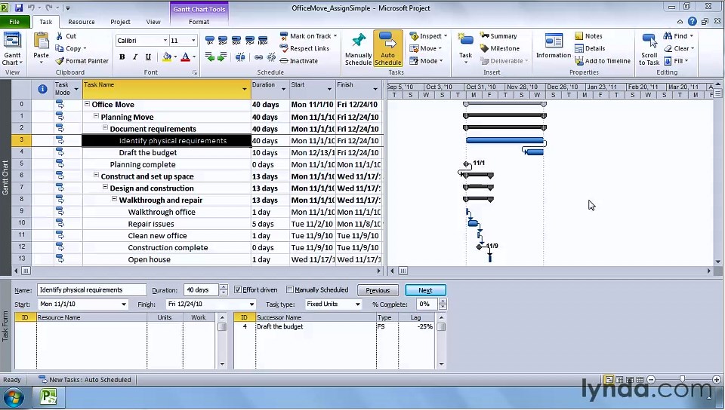Open the Task type dropdown
Screen dimensions: 725x410
[x=357, y=304]
